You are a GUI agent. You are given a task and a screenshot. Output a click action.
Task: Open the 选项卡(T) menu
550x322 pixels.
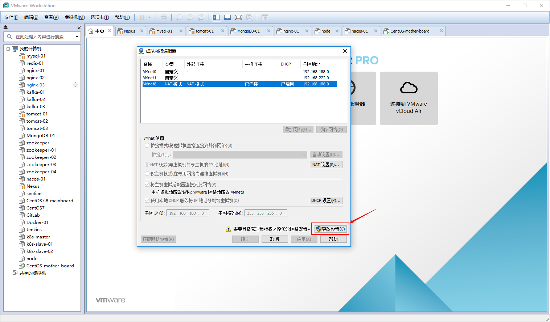(x=100, y=17)
